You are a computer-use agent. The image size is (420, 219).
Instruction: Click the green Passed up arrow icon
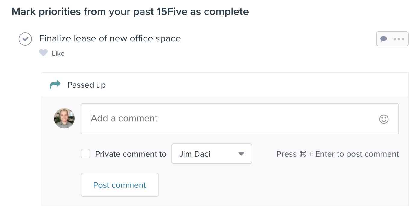[x=55, y=85]
